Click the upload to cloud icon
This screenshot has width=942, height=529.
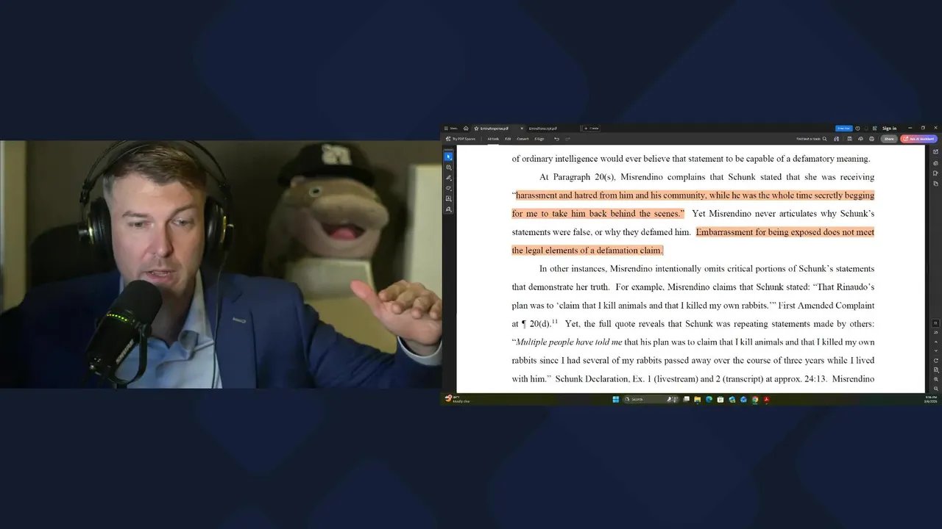pyautogui.click(x=860, y=139)
